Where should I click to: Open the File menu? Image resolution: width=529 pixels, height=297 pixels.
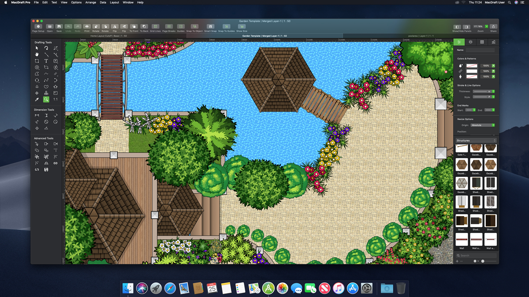(x=36, y=3)
